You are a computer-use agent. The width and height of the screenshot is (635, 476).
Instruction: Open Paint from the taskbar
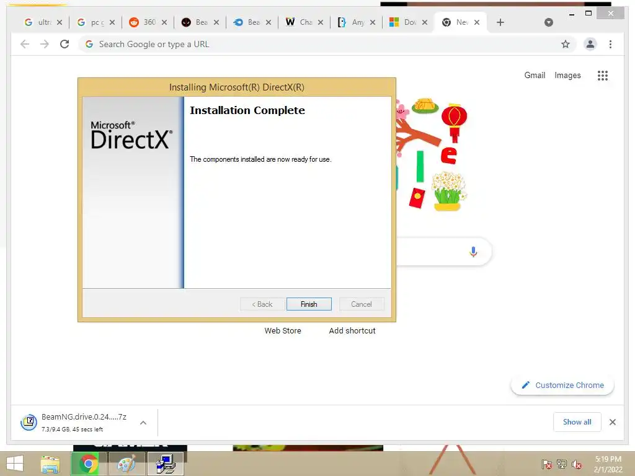(x=127, y=464)
